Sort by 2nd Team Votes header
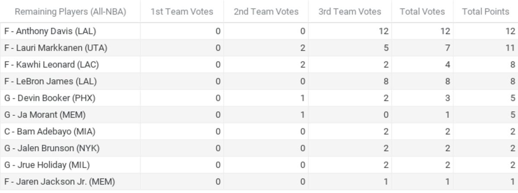This screenshot has height=193, width=518. click(266, 12)
